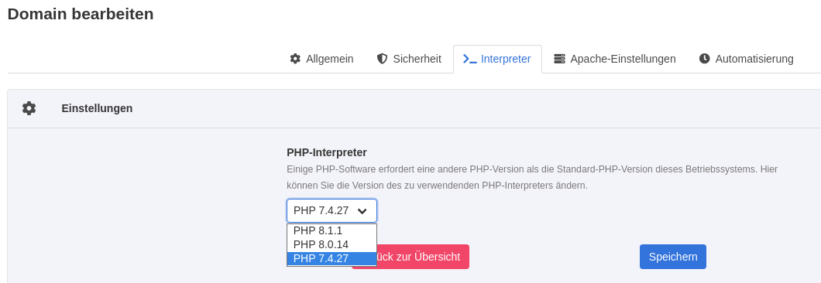Click the PHP 7.4.27 select box

pos(331,211)
